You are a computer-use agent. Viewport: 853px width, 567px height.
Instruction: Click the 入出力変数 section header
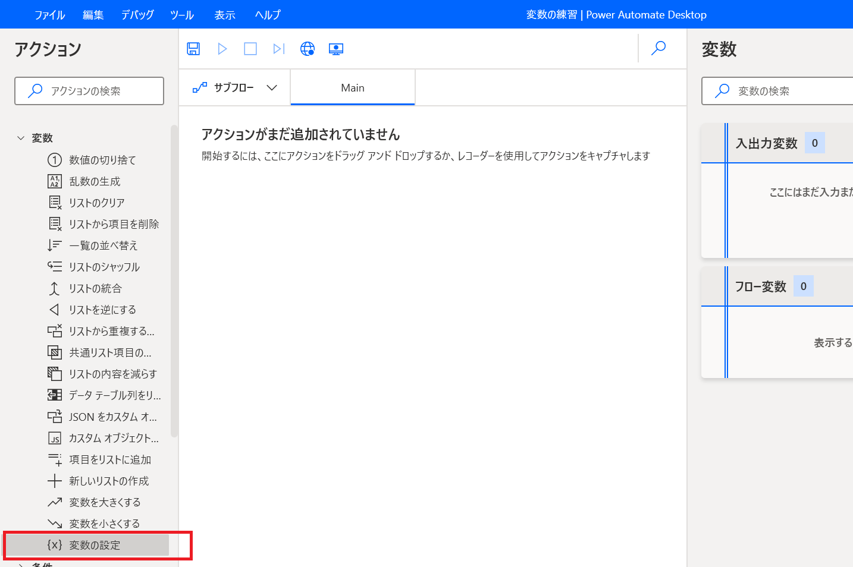pos(777,143)
